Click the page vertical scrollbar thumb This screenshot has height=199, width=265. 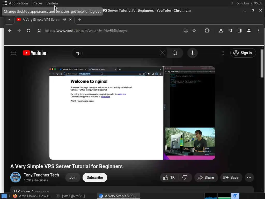[x=262, y=63]
